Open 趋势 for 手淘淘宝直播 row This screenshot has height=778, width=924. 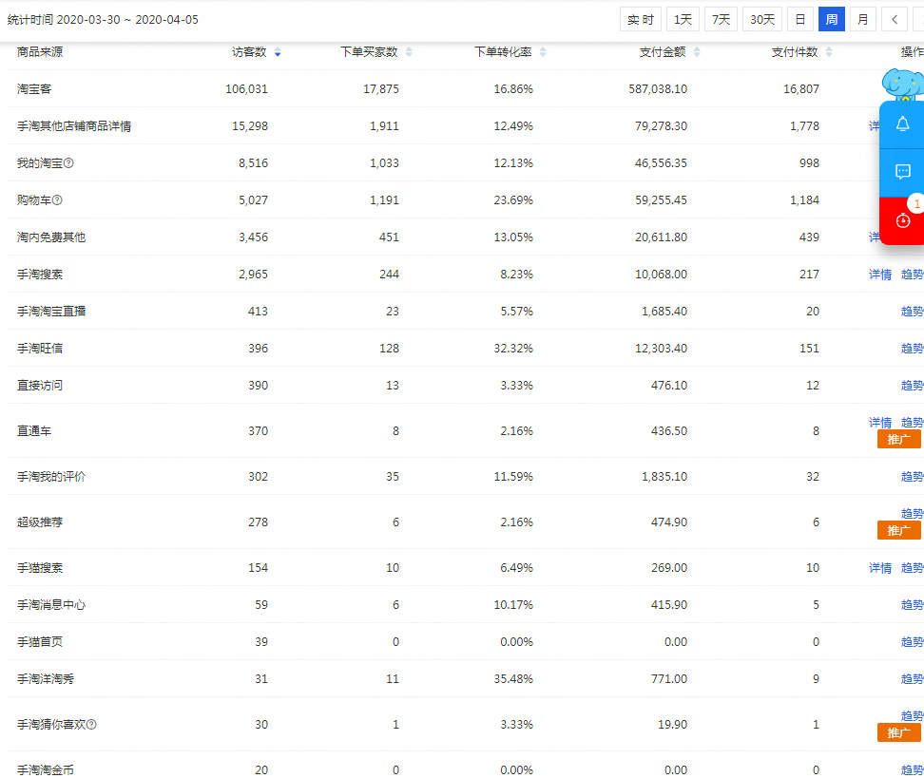coord(913,312)
